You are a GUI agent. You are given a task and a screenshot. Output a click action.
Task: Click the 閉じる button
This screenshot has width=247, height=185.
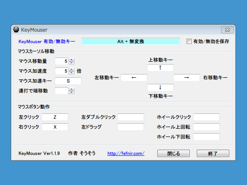173,153
